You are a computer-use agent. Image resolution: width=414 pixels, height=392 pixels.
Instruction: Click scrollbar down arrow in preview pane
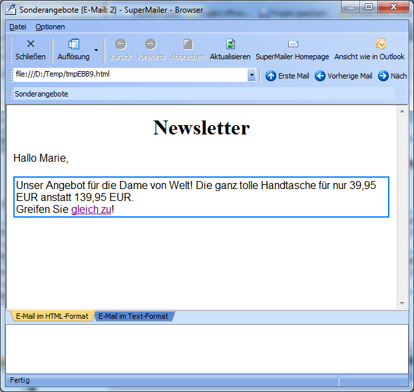[x=402, y=303]
